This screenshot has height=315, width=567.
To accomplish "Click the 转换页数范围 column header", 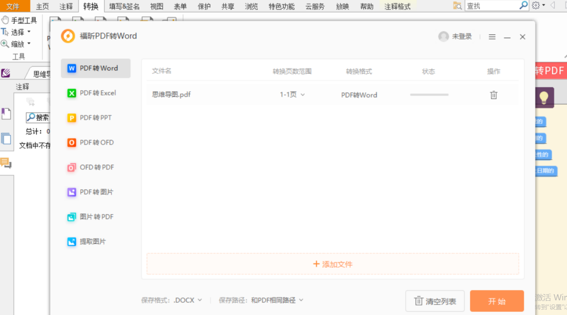I will (x=292, y=71).
